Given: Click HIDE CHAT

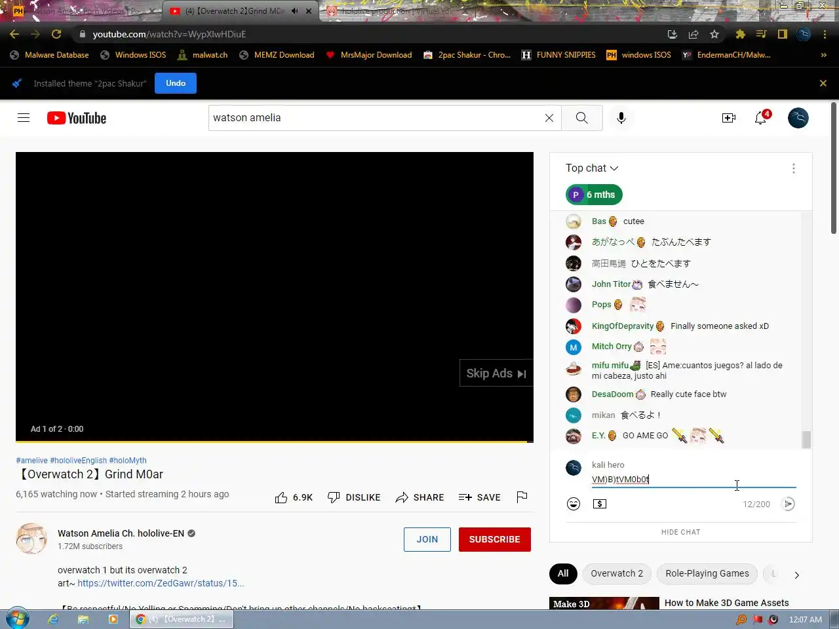Looking at the screenshot, I should pos(681,532).
